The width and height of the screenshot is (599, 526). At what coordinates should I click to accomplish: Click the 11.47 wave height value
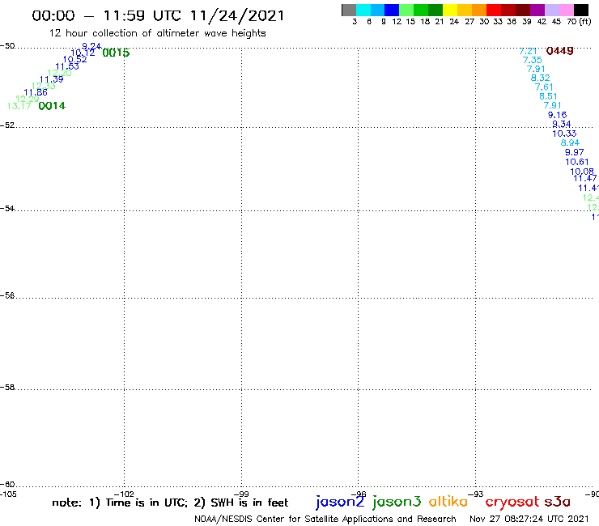click(x=585, y=178)
